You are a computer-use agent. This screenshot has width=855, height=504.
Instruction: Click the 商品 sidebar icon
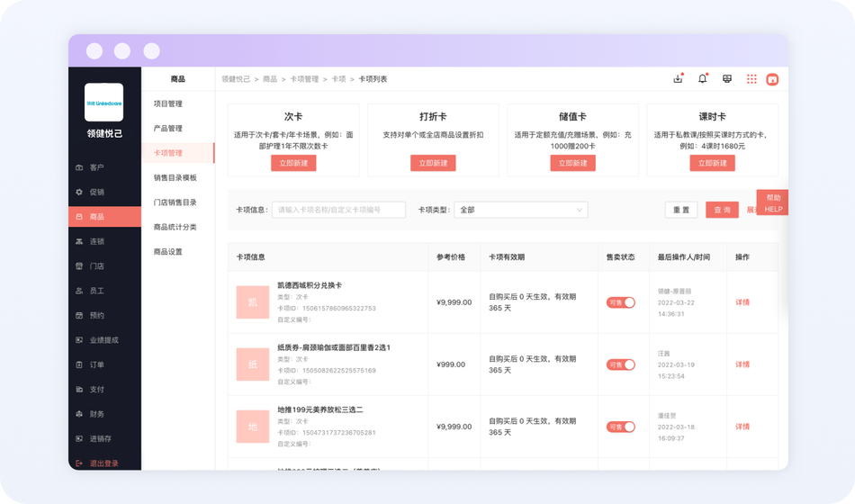coord(79,217)
